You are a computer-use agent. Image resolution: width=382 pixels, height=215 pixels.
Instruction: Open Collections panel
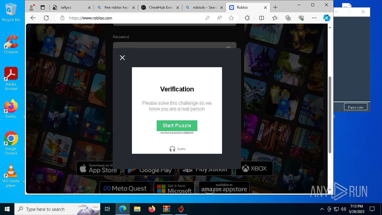(288, 18)
